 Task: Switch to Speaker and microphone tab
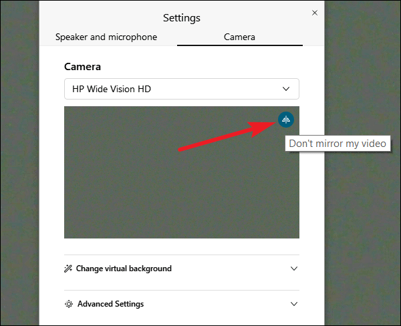tap(106, 37)
